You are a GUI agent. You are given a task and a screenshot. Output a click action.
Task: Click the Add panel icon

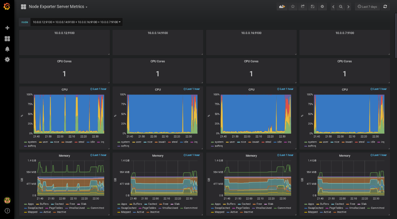pos(282,7)
